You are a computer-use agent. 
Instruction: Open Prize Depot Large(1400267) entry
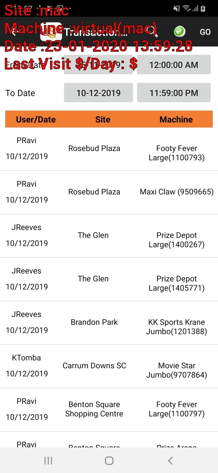(x=109, y=236)
